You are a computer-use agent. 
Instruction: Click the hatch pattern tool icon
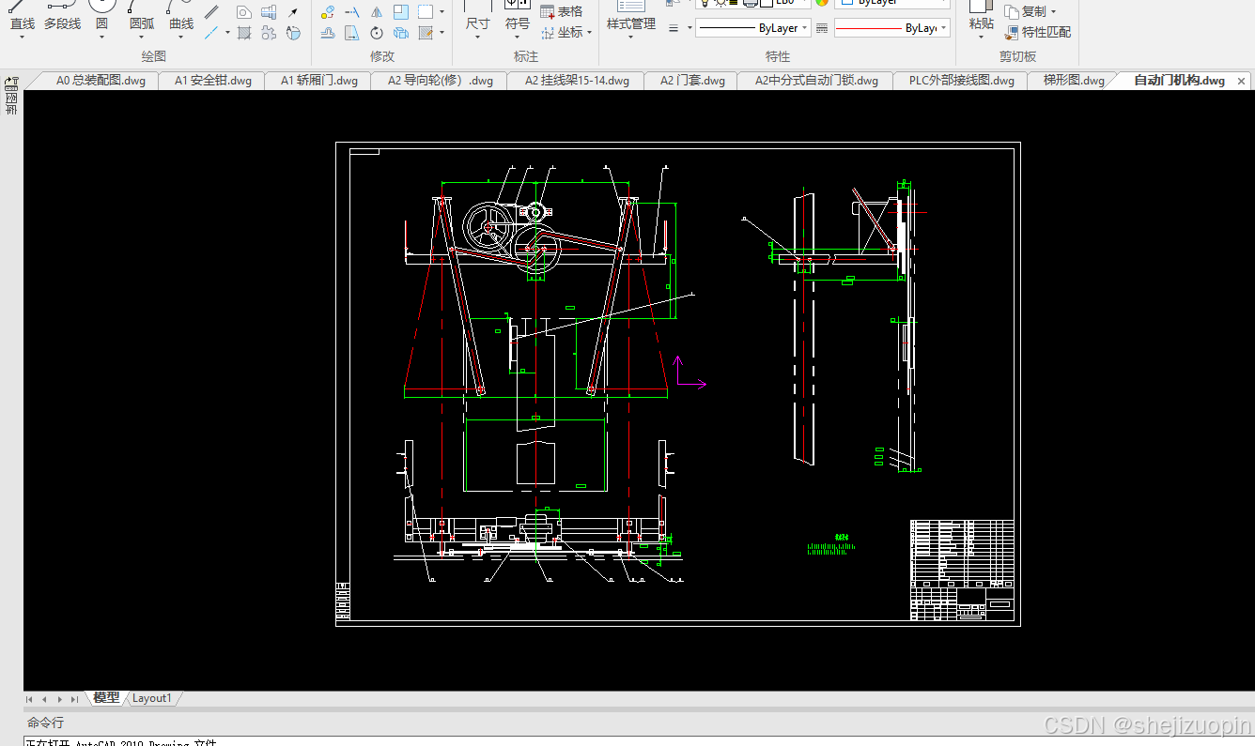(244, 33)
